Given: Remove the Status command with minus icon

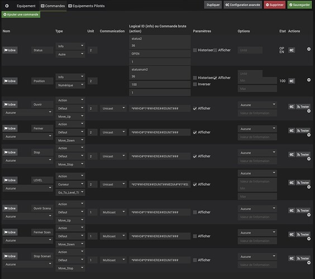Looking at the screenshot, I should point(309,49).
